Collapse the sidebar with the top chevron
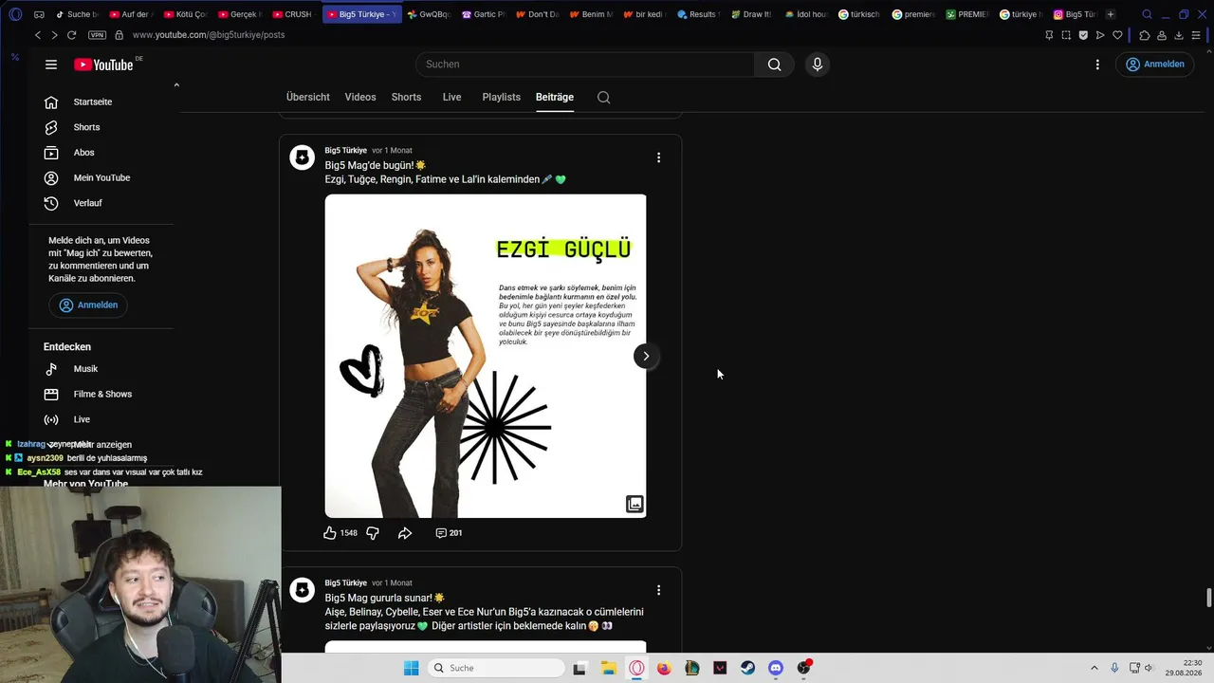 pyautogui.click(x=175, y=85)
